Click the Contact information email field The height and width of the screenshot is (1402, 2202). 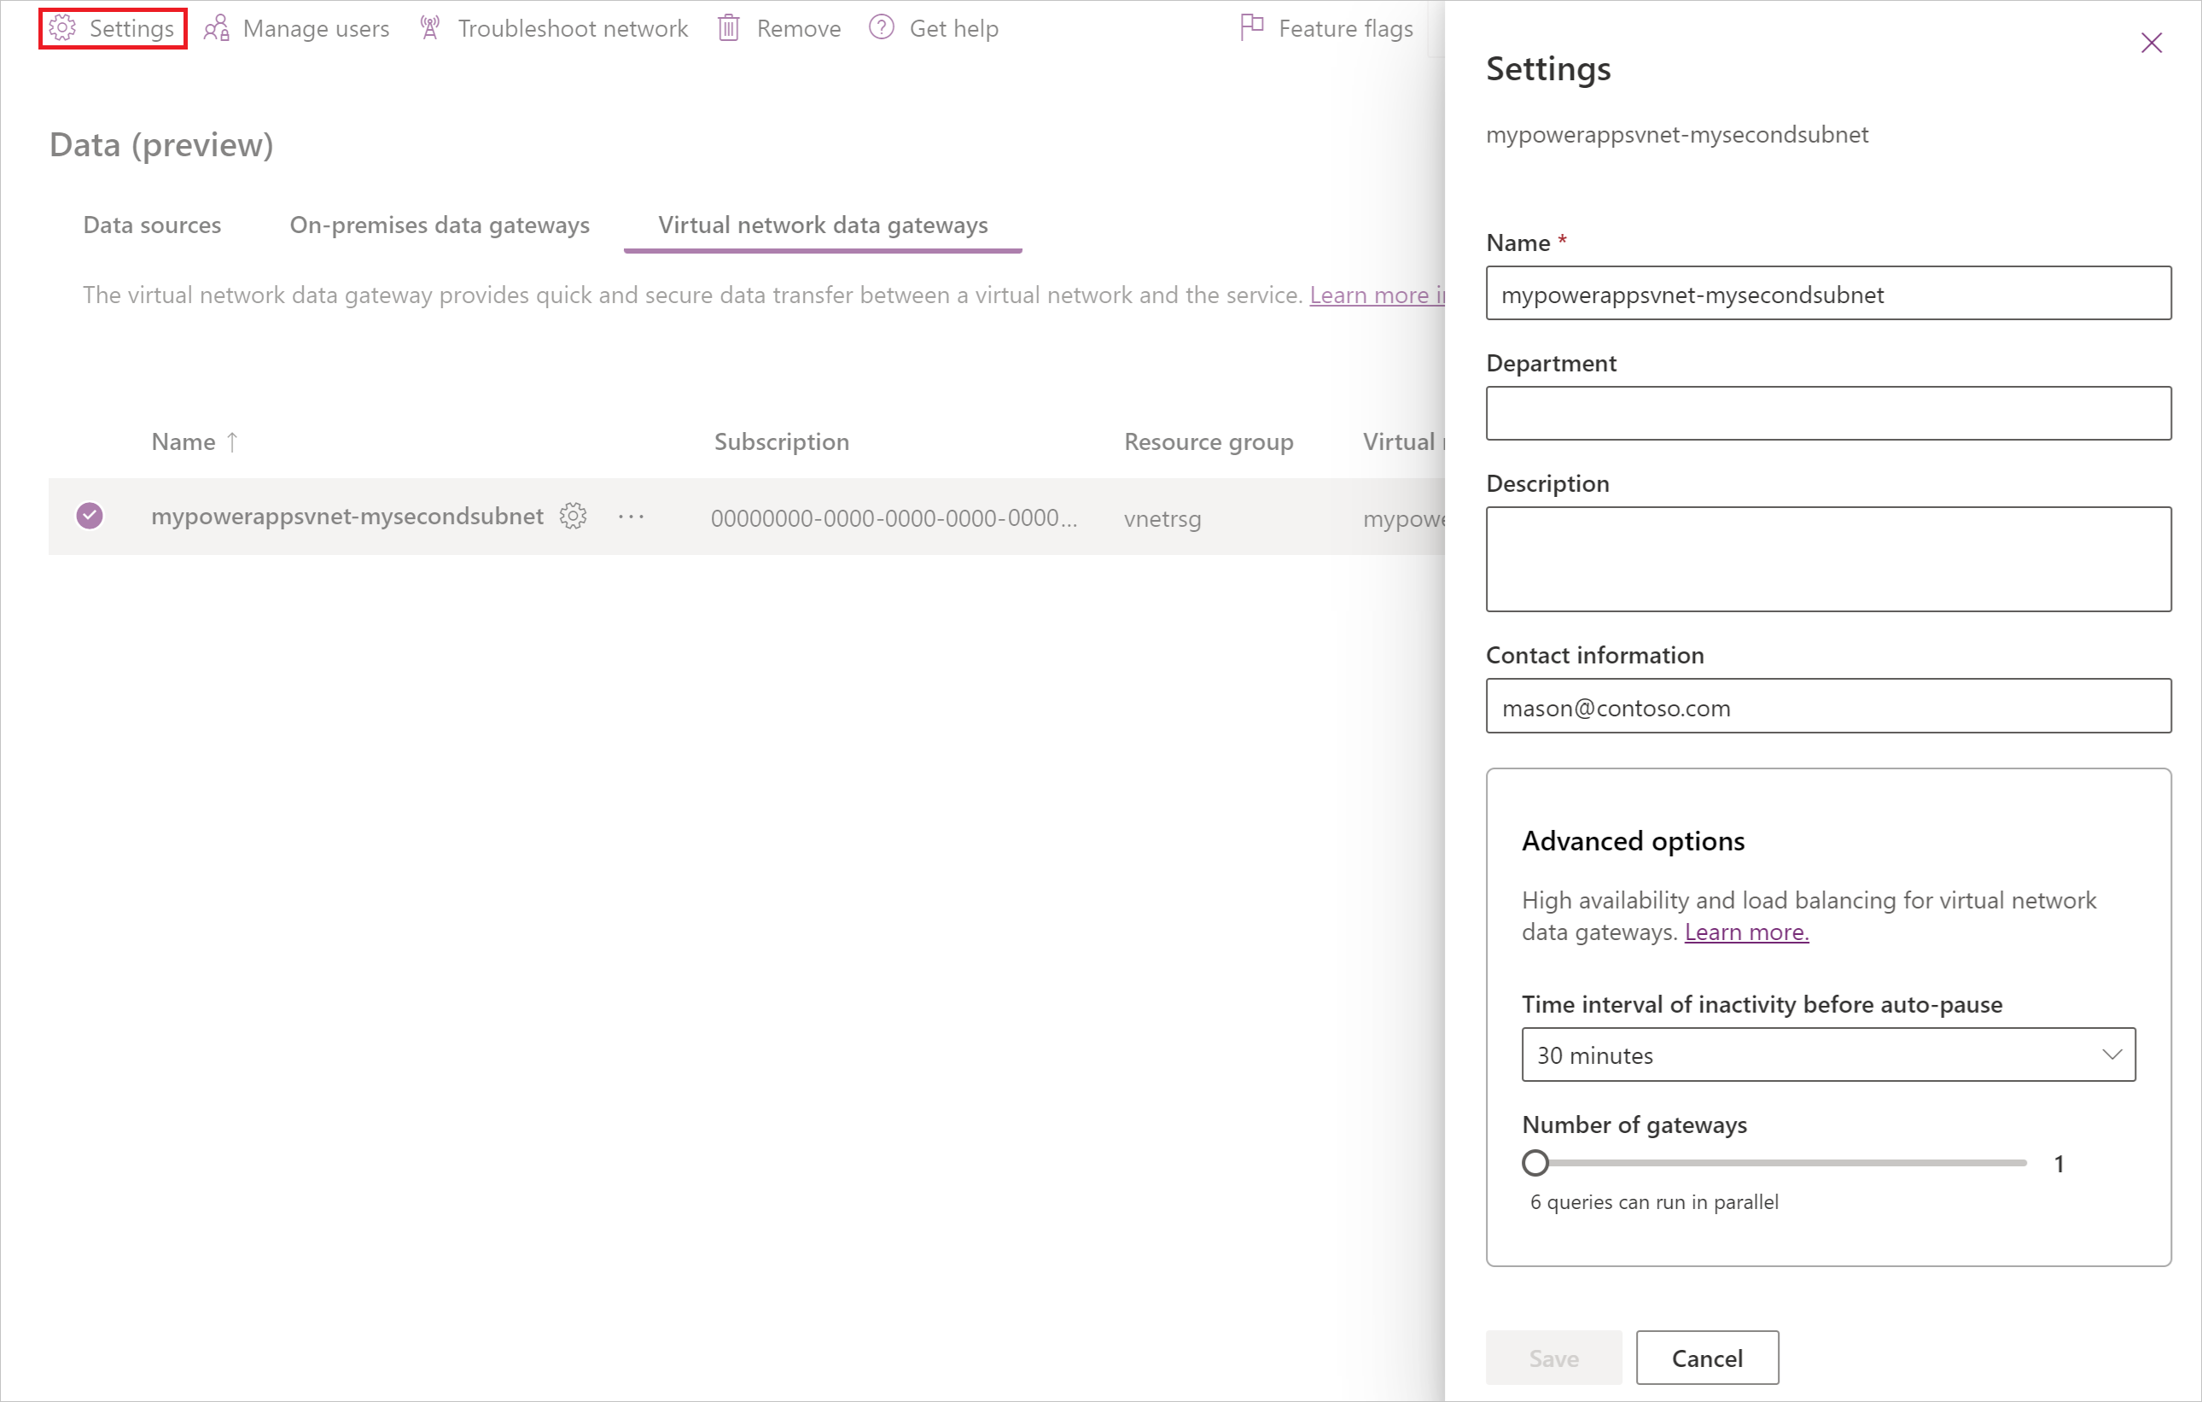pyautogui.click(x=1827, y=706)
